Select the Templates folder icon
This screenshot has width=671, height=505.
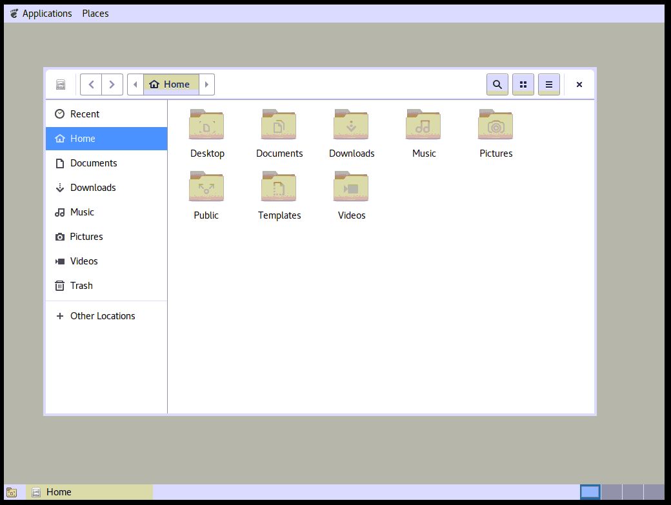click(279, 186)
